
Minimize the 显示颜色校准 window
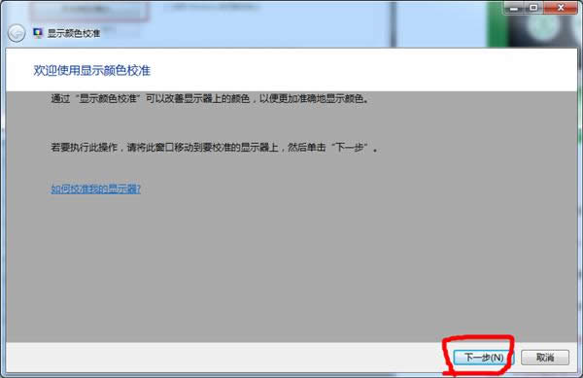pos(514,8)
